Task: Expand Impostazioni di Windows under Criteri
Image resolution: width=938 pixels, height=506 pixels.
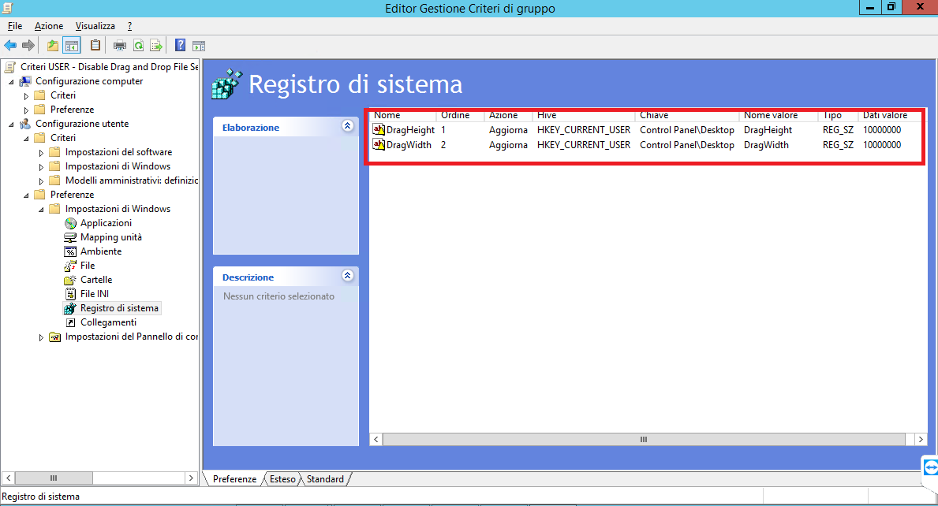Action: click(x=41, y=166)
